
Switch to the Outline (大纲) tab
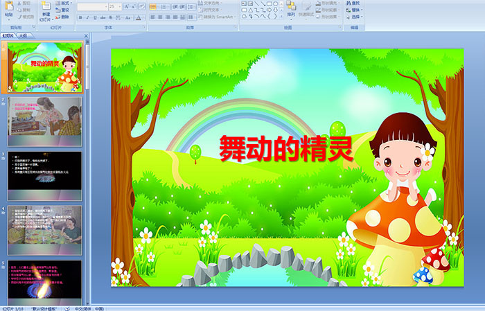(x=23, y=35)
